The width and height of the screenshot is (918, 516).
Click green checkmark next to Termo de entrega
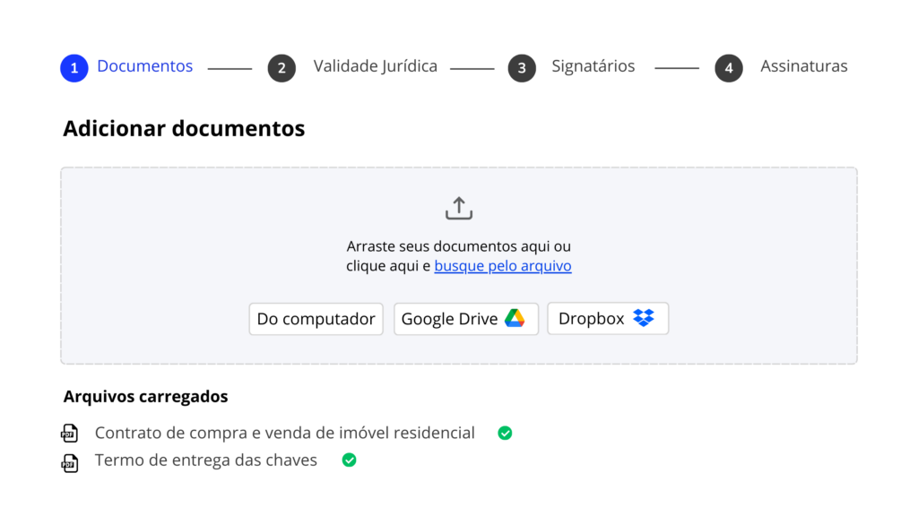pos(349,460)
